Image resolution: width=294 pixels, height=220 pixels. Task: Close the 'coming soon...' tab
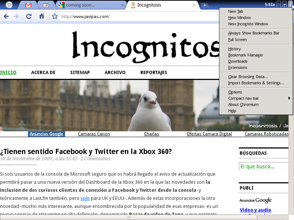tap(123, 5)
